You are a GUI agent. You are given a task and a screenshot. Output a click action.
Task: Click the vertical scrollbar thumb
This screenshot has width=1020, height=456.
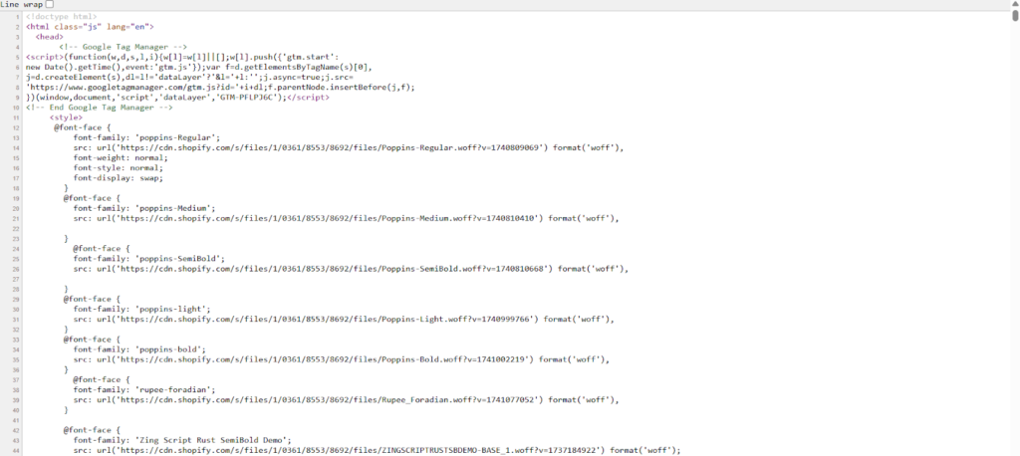[x=1015, y=16]
